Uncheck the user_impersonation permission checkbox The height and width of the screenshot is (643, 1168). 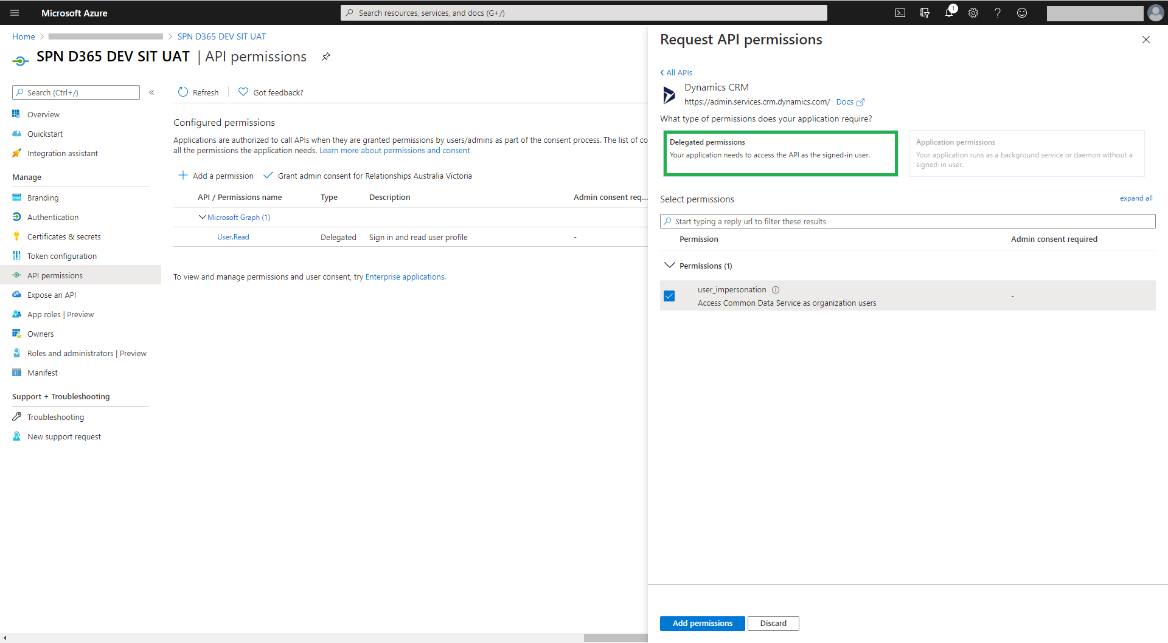point(669,296)
